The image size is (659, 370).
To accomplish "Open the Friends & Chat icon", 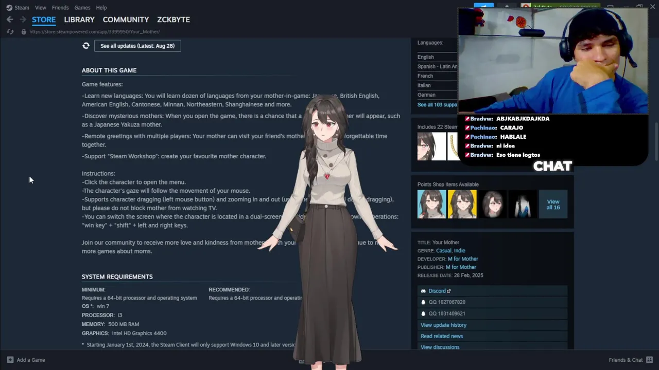I will 649,360.
